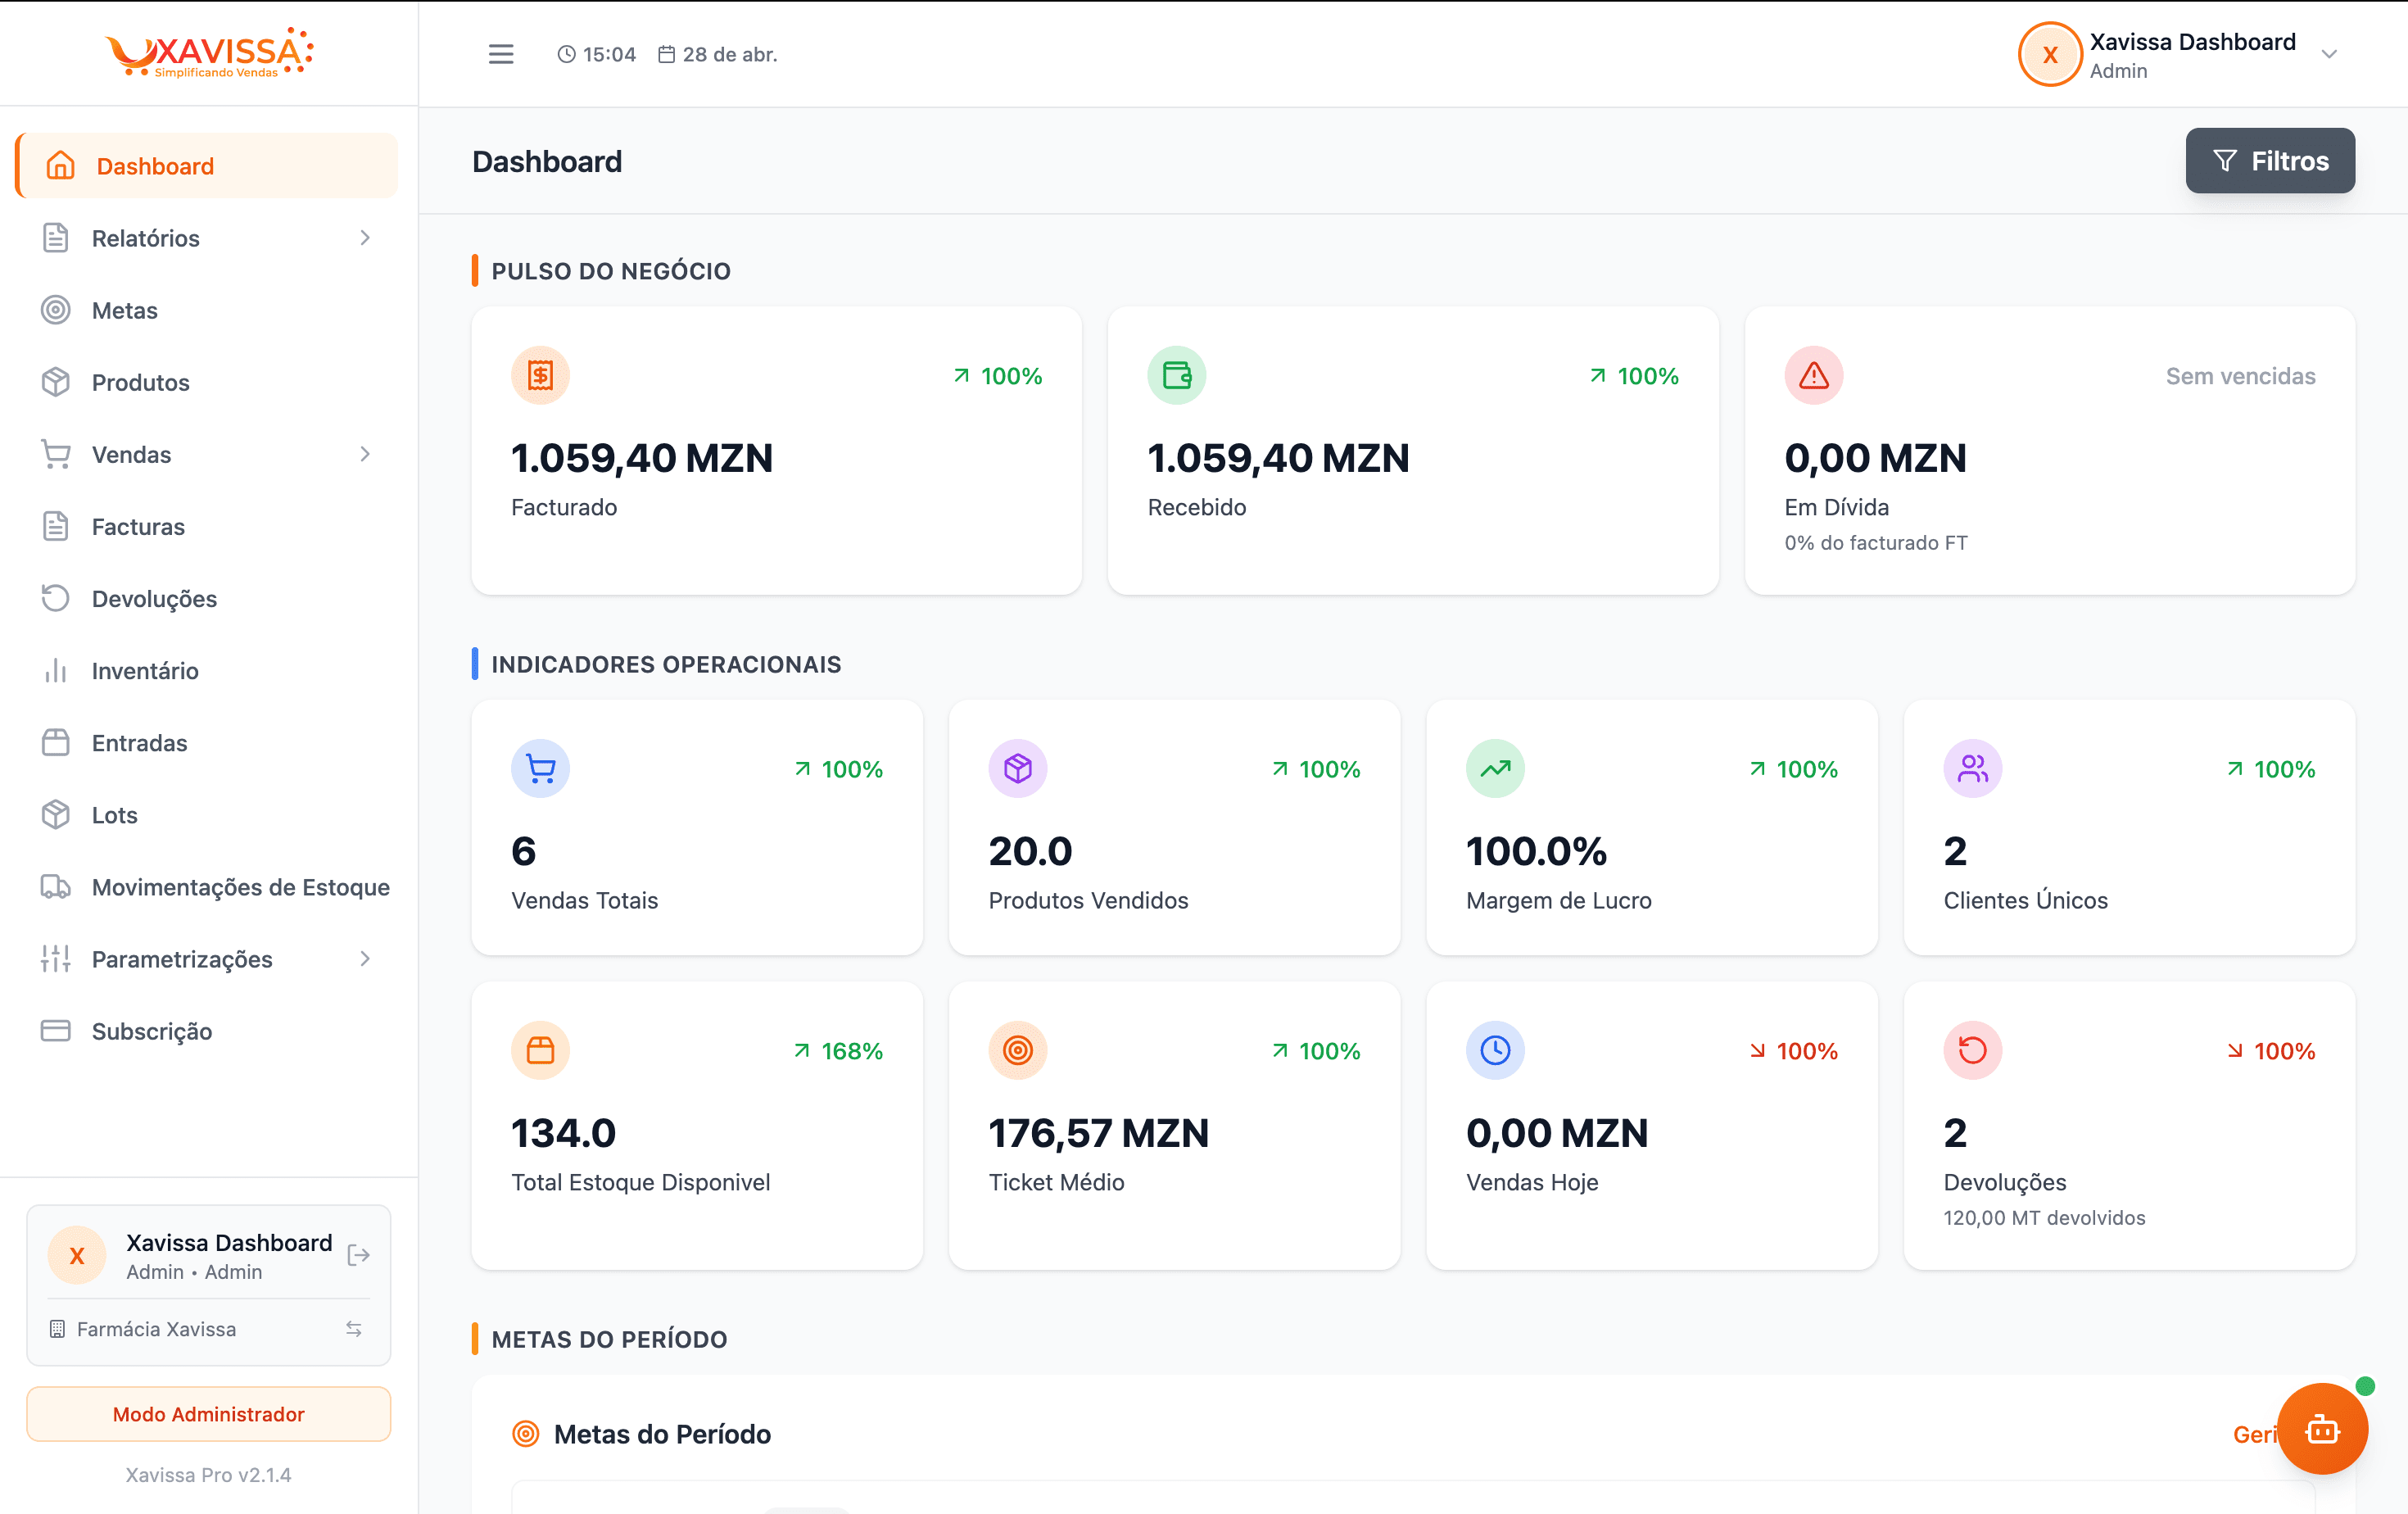Open the Parametrizações sidebar item
This screenshot has height=1514, width=2408.
pyautogui.click(x=207, y=959)
